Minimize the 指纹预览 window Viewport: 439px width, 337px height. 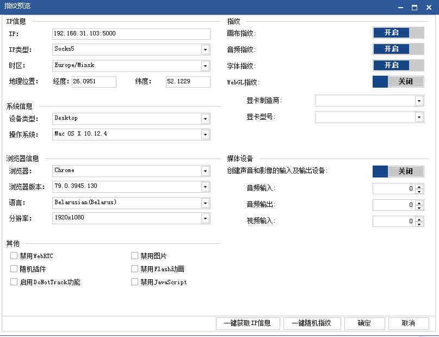coord(401,8)
